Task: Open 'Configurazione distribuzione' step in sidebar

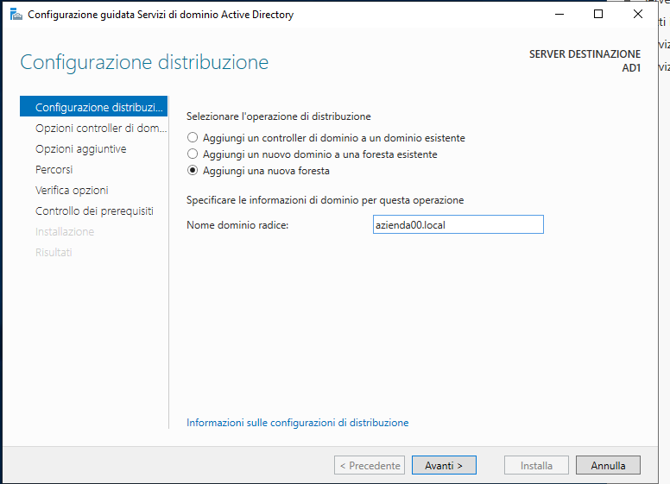Action: (x=93, y=106)
